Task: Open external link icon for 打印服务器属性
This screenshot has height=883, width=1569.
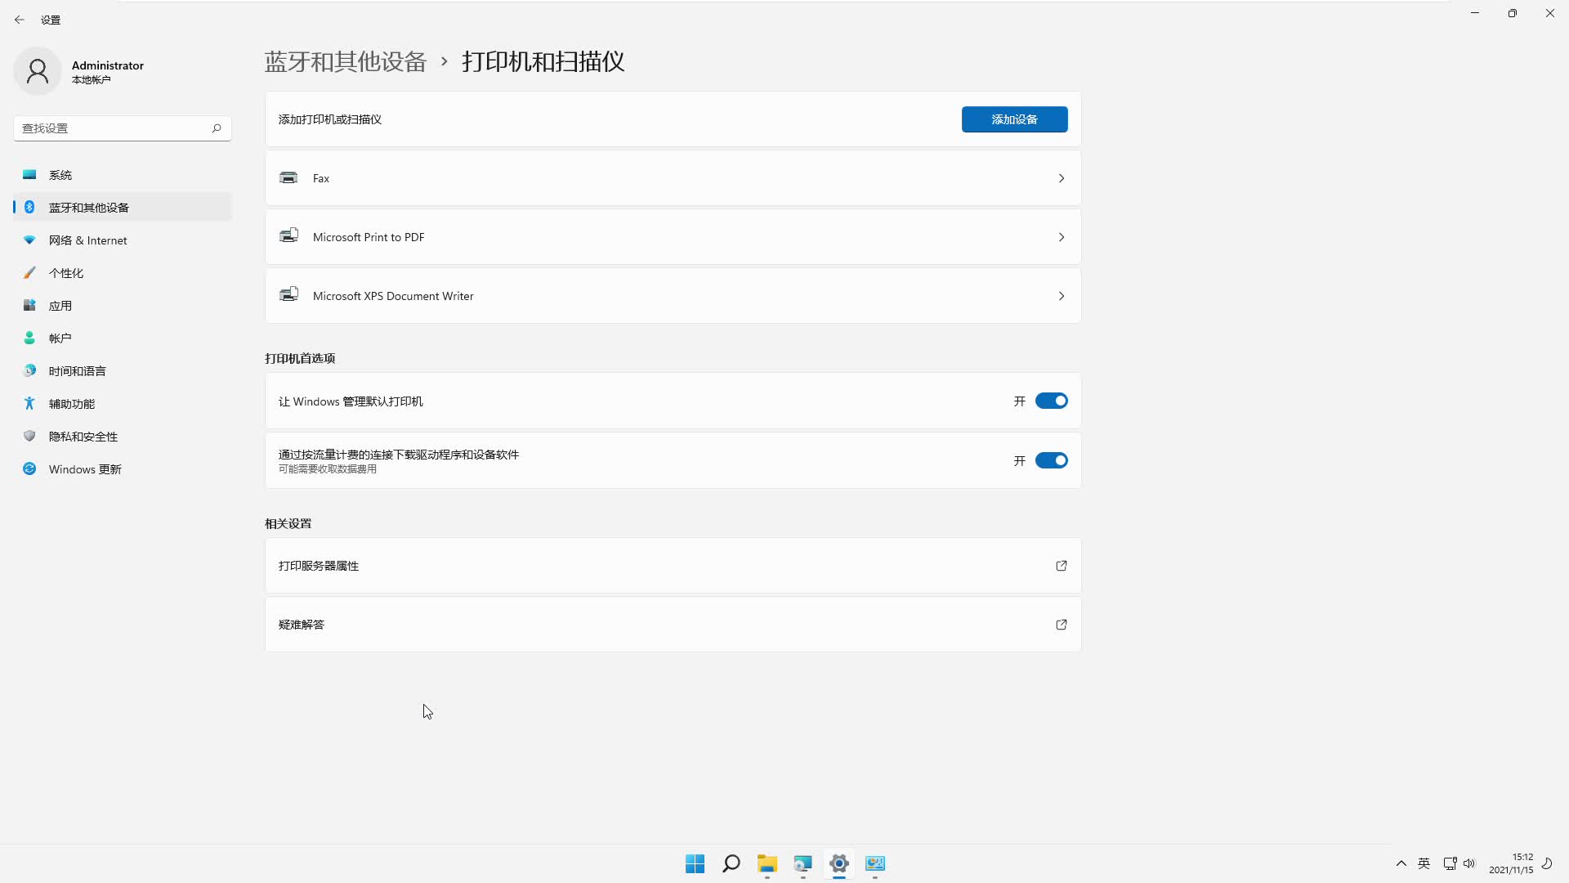Action: 1062,566
